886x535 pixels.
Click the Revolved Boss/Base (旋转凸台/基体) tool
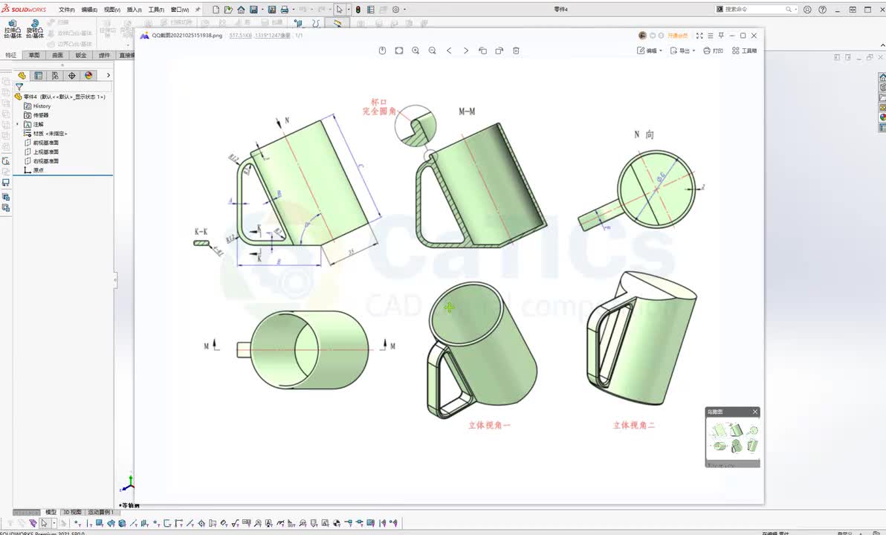click(x=34, y=29)
